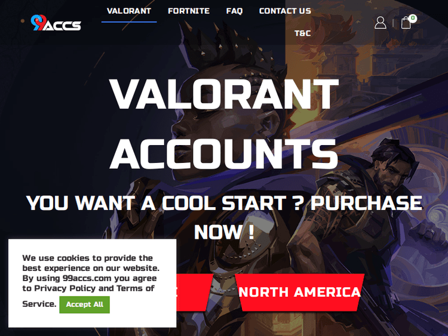
Task: Click Terms of Service text in notice
Action: coord(88,295)
